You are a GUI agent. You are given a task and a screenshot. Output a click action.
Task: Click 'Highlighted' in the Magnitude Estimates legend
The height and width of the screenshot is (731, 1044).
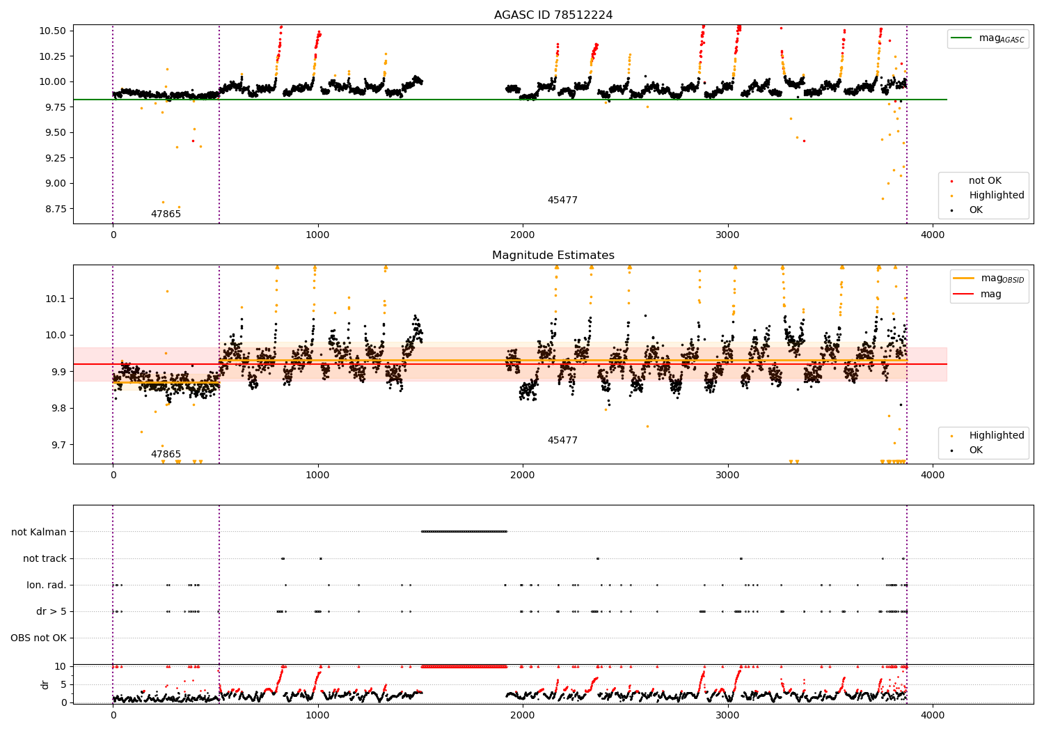pyautogui.click(x=997, y=436)
